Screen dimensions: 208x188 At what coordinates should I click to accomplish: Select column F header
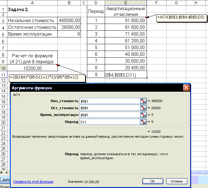point(156,3)
